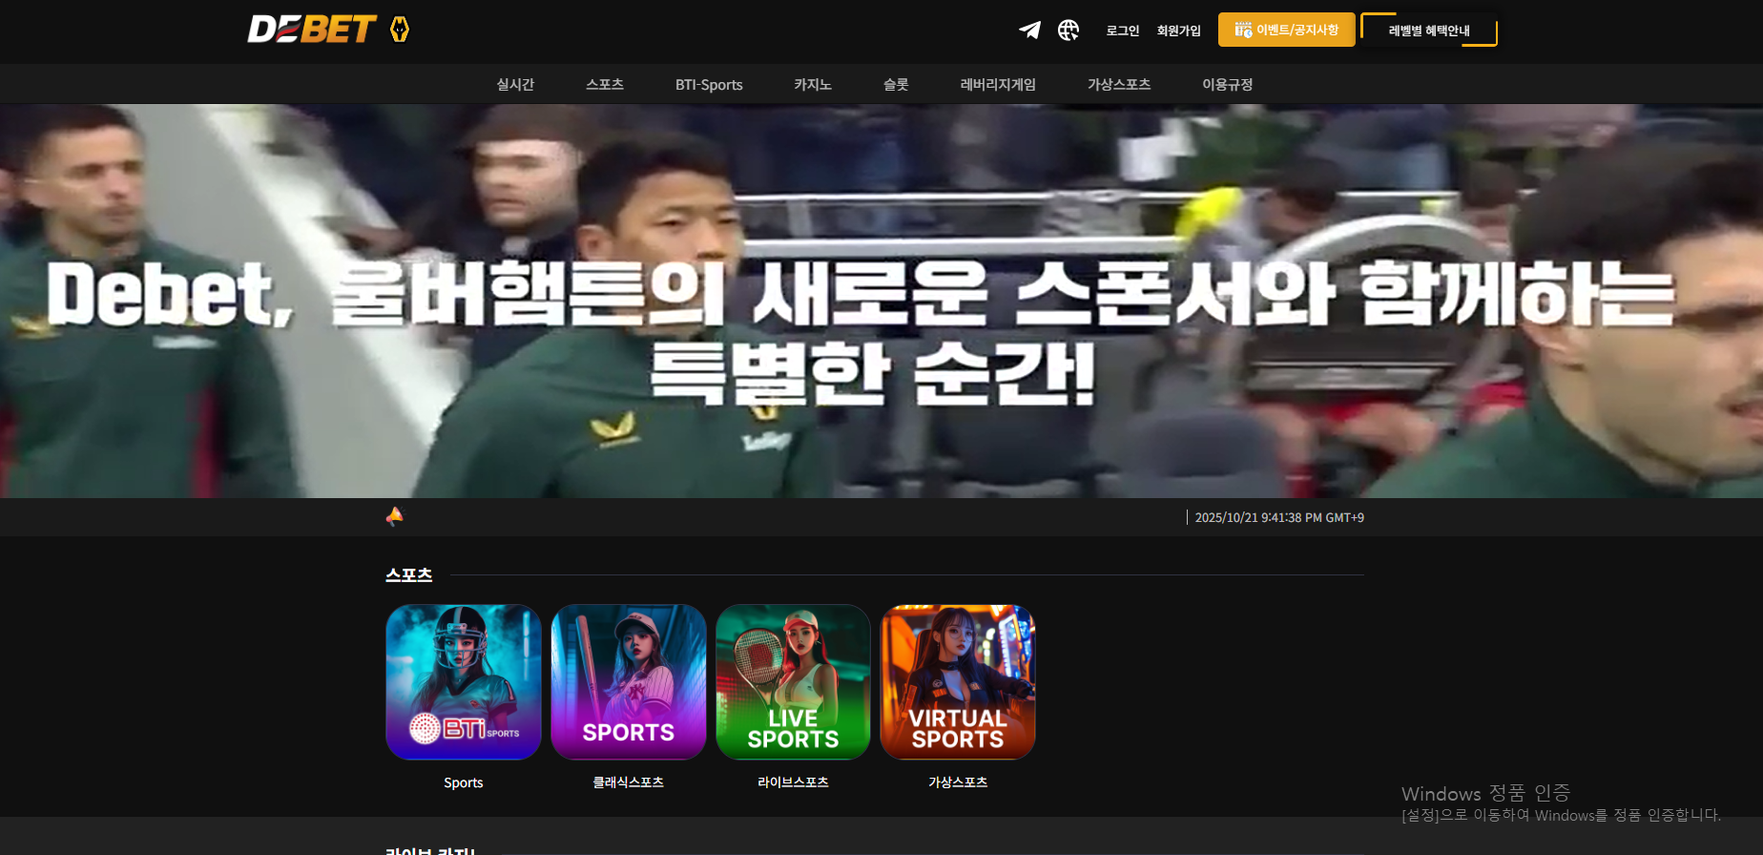Select the 실시간 menu item
The image size is (1763, 855).
(x=515, y=84)
